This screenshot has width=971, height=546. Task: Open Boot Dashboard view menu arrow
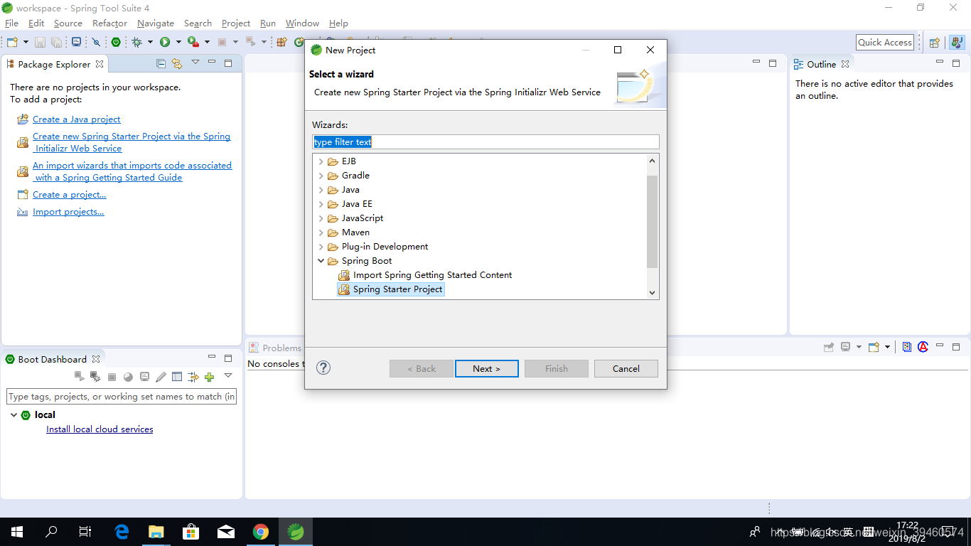pyautogui.click(x=228, y=375)
